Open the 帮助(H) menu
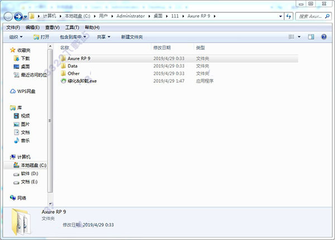 pyautogui.click(x=92, y=27)
